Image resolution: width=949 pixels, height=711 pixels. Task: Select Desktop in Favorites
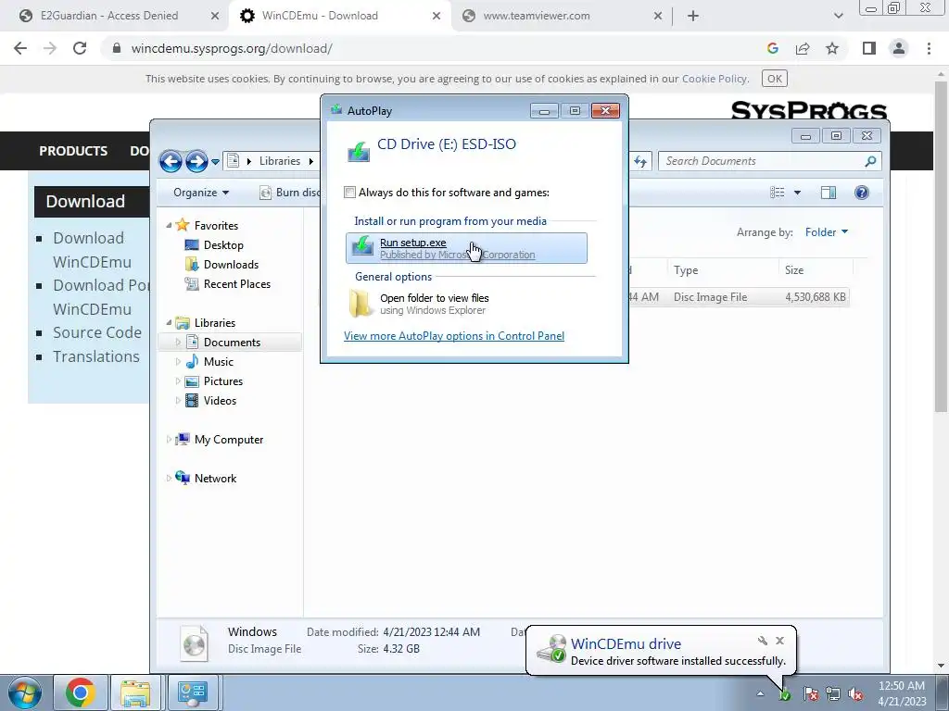coord(223,244)
